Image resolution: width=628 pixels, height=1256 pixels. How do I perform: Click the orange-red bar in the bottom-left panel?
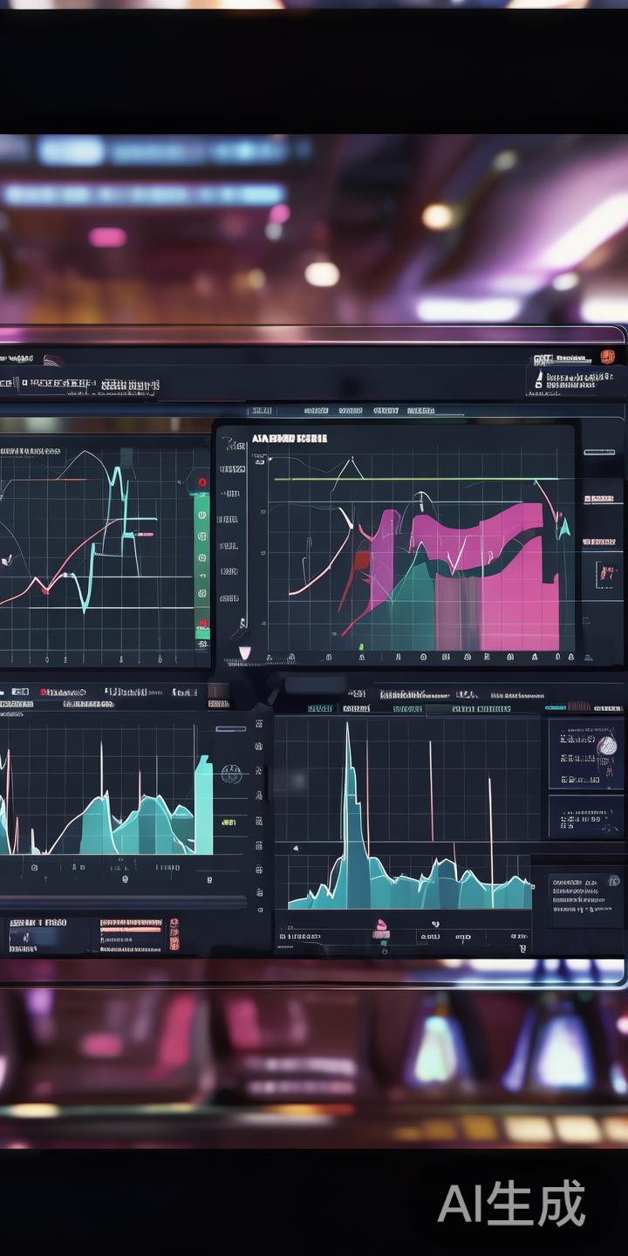click(131, 929)
